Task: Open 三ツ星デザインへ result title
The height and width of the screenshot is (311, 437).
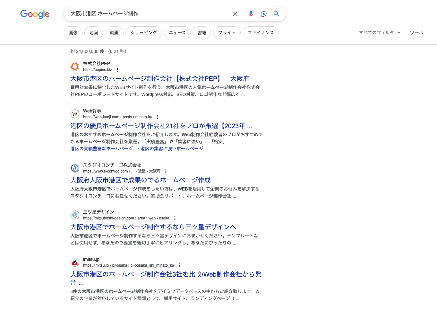Action: 153,227
